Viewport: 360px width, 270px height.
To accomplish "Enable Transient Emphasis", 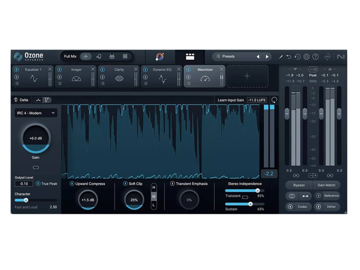I will (172, 184).
